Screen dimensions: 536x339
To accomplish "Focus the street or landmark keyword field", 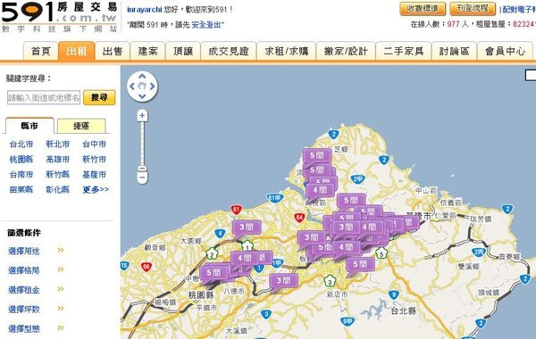I will (x=44, y=97).
